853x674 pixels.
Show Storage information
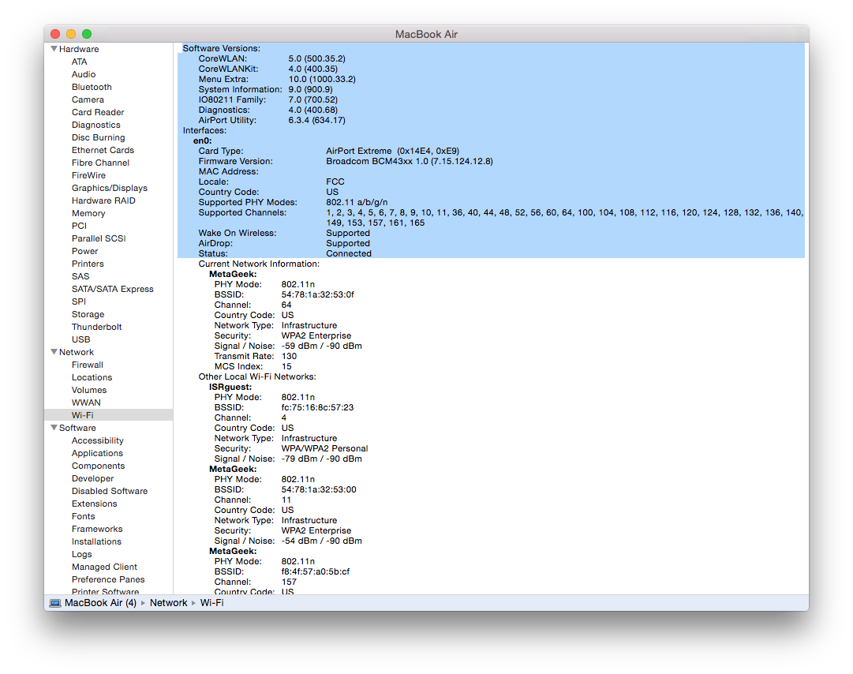pyautogui.click(x=88, y=314)
